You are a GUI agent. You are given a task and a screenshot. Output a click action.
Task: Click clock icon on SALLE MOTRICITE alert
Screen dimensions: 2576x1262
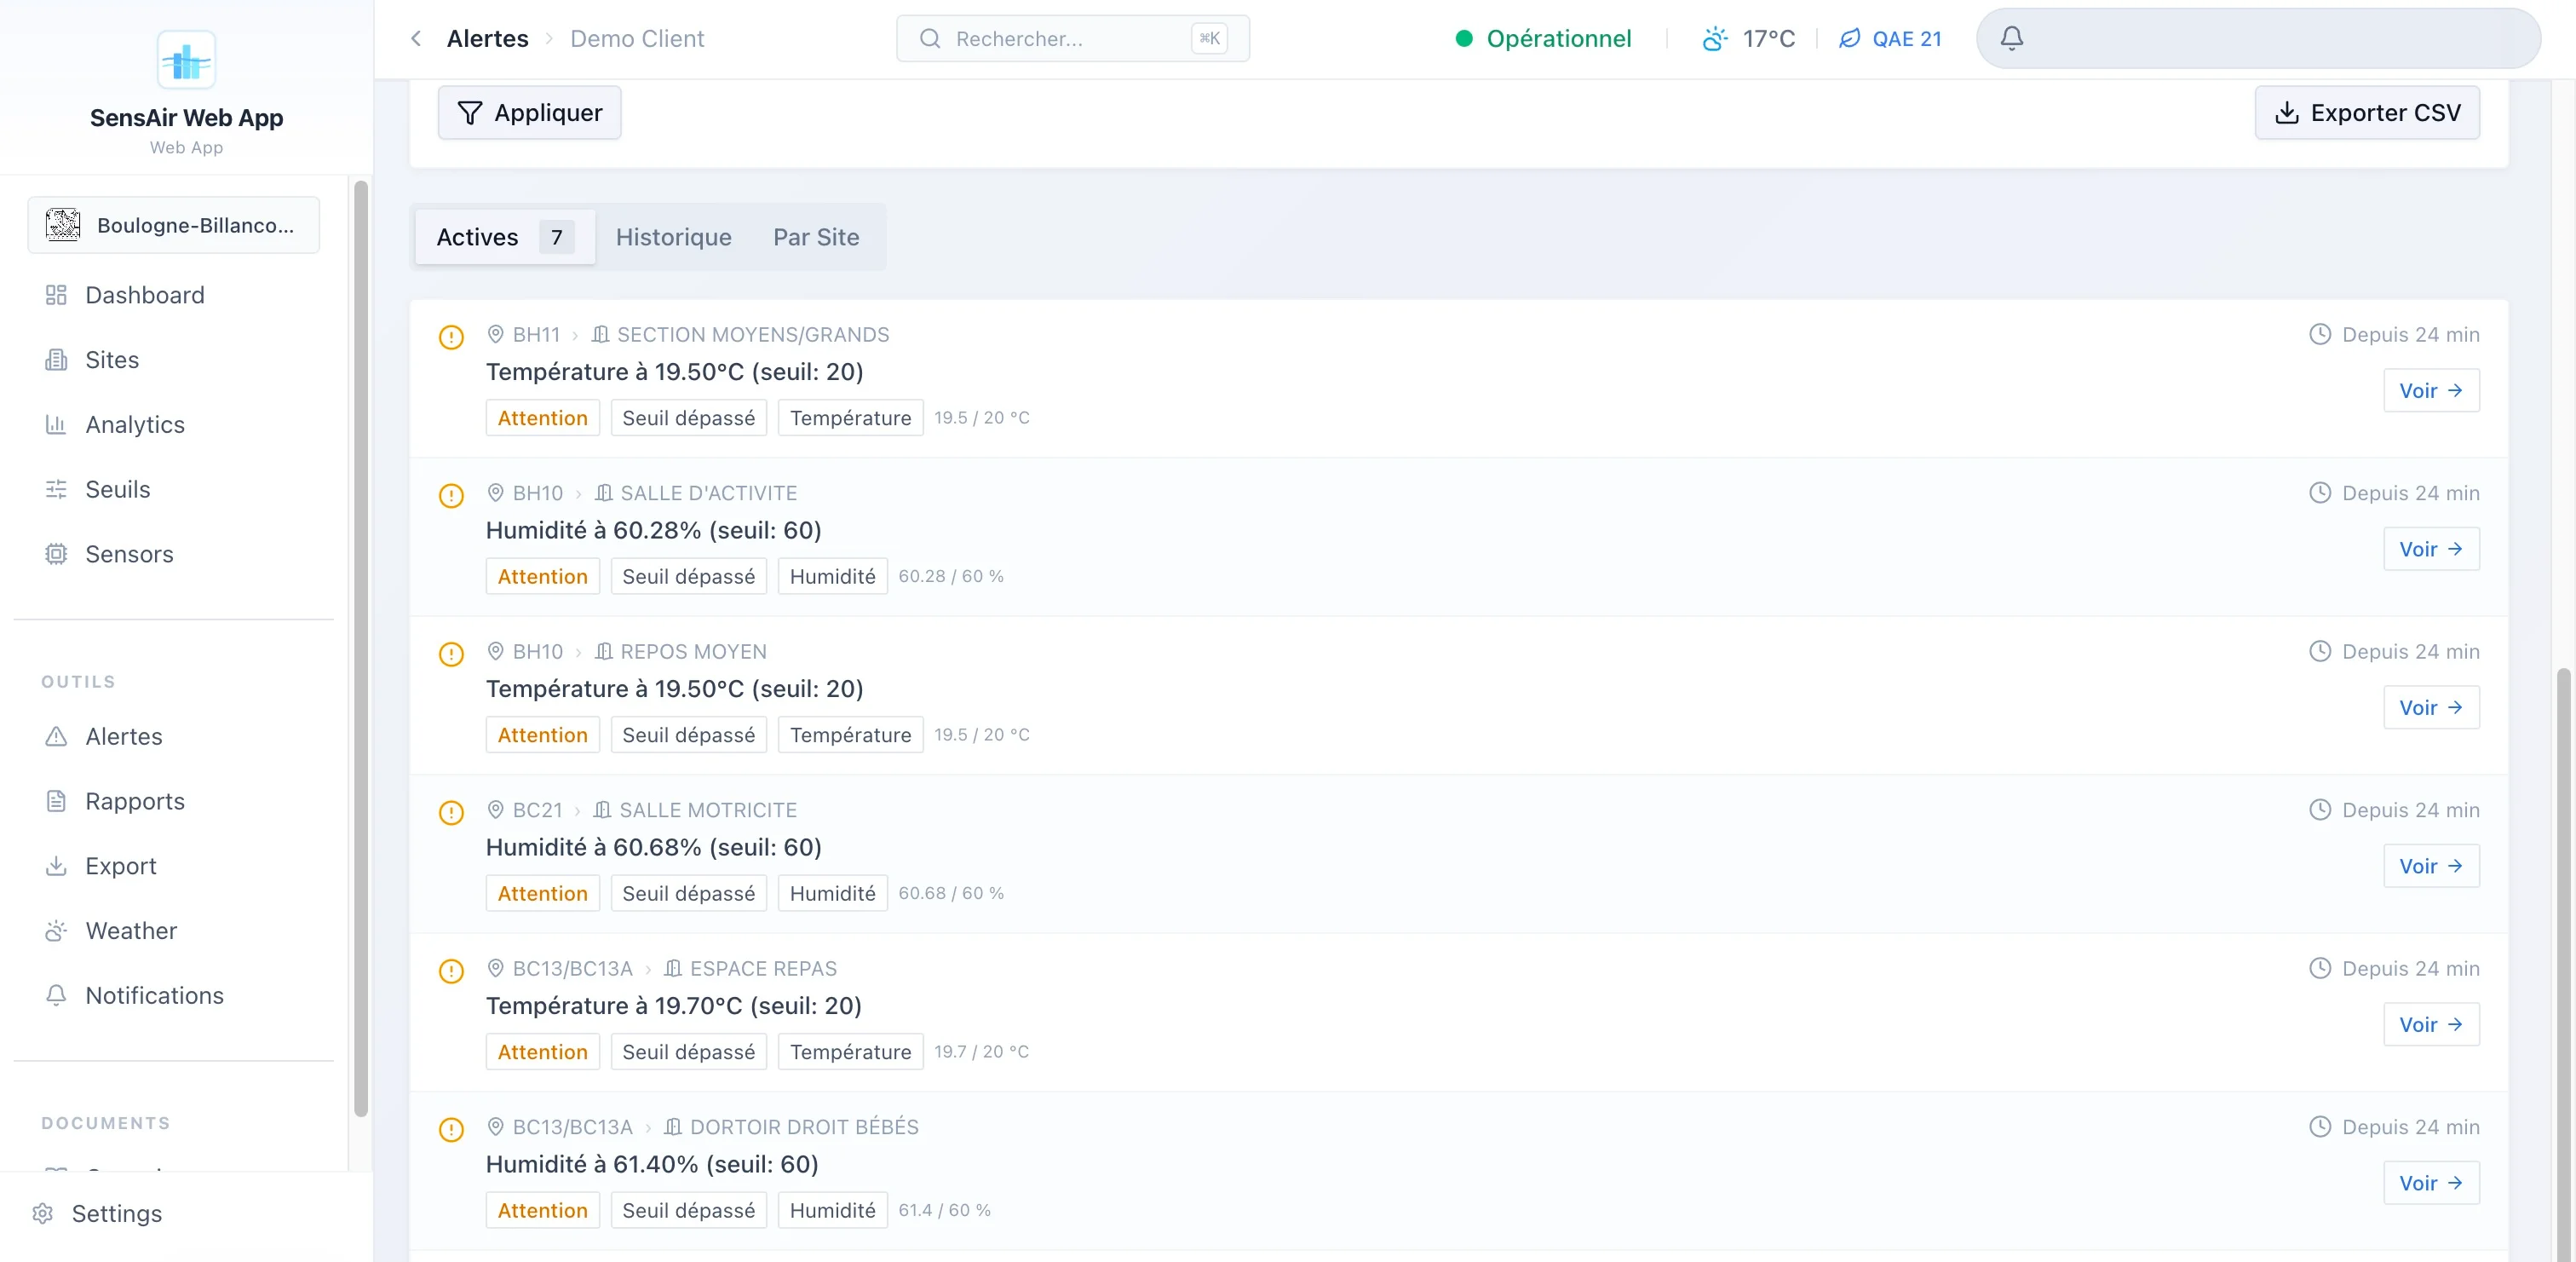click(2320, 810)
